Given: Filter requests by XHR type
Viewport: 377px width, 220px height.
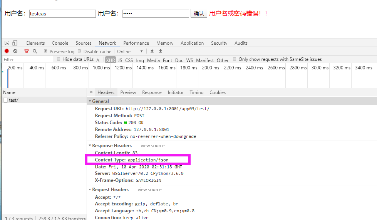Looking at the screenshot, I should tap(111, 60).
